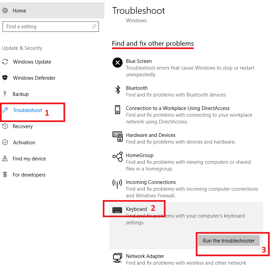Open the Activation page

click(24, 142)
